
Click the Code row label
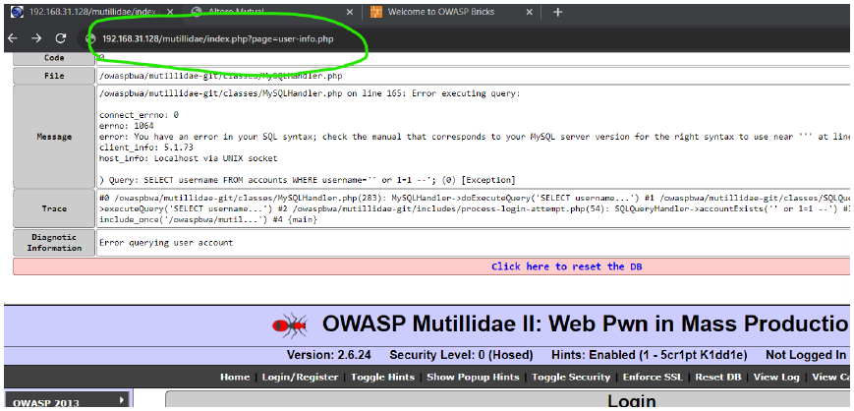pyautogui.click(x=54, y=58)
